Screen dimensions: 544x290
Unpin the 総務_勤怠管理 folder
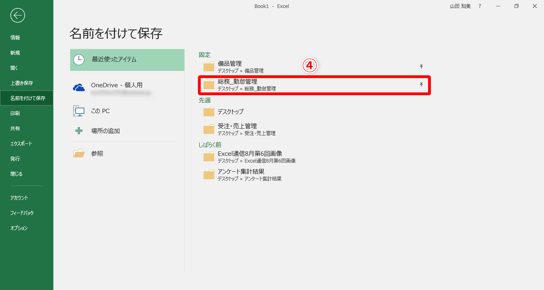(421, 84)
